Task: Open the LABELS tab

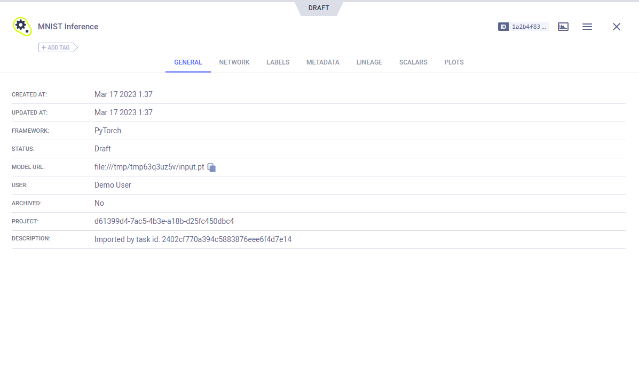Action: pyautogui.click(x=278, y=62)
